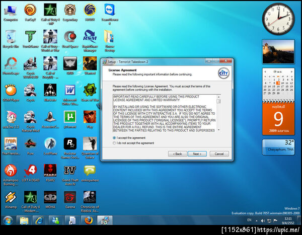Viewport: 302px width, 235px height.
Task: Select the Crysis Natural Mod icon
Action: (30, 121)
